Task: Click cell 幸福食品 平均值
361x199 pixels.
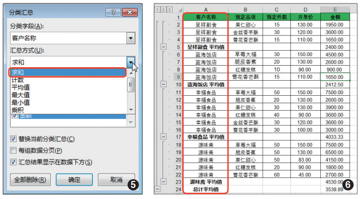Action: 205,137
